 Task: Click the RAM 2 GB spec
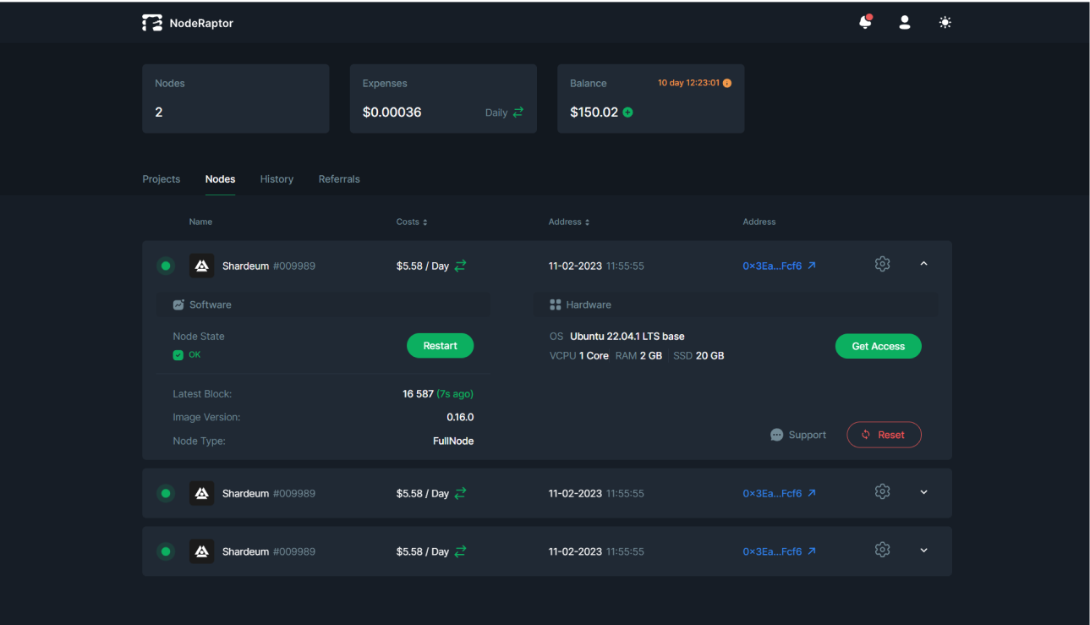point(638,356)
